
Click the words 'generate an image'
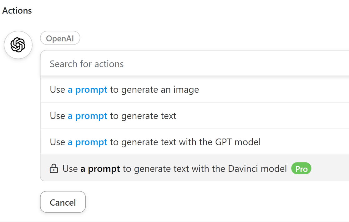[160, 90]
